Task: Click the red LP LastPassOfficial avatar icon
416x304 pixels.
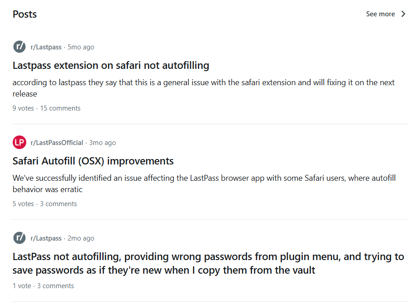Action: (19, 142)
